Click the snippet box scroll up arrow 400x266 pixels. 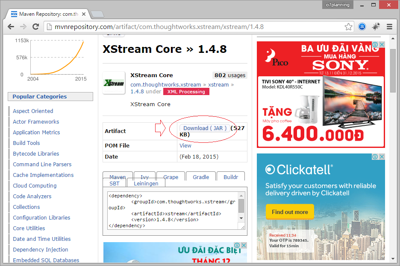coord(241,196)
